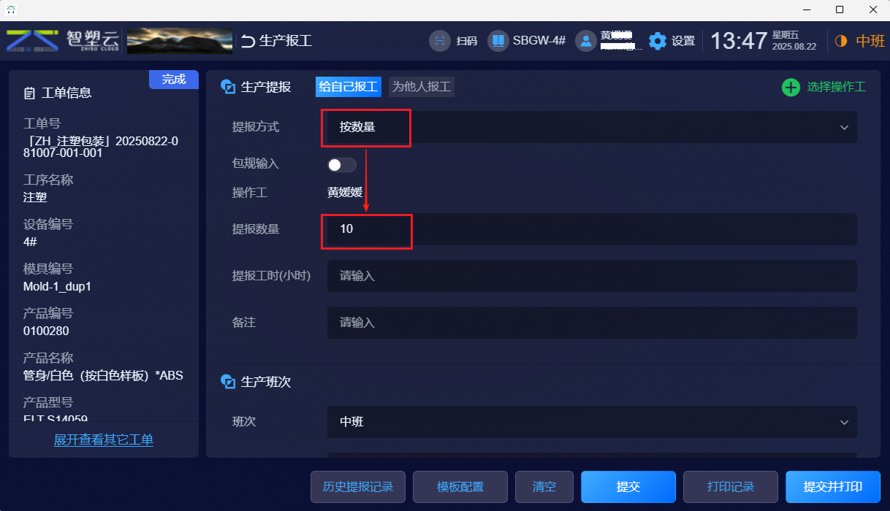Toggle the 包规输入 switch

[342, 165]
